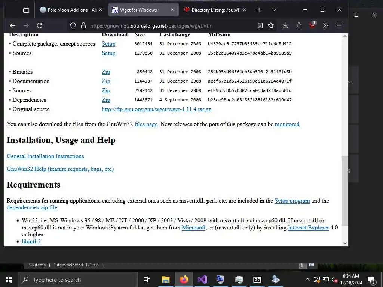Reload the current page
Screen dimensions: 383x287
pyautogui.click(x=40, y=25)
